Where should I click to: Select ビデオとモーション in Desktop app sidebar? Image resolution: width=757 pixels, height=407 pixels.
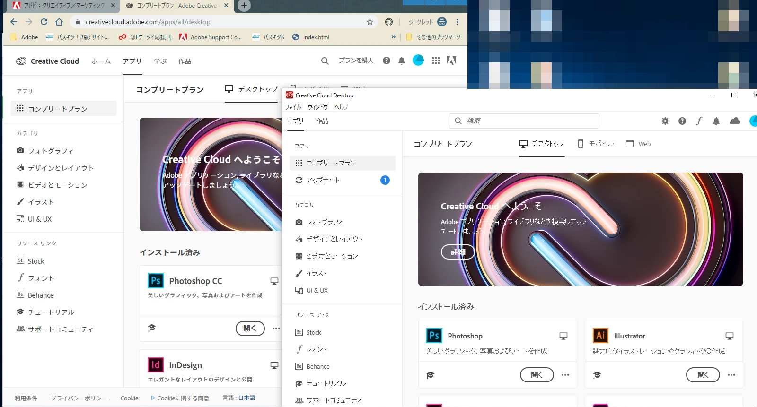343,256
